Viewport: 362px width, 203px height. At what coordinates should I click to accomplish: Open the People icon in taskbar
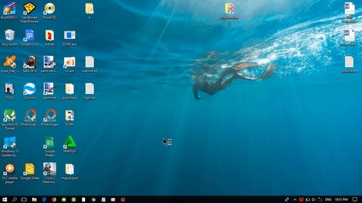coord(287,199)
